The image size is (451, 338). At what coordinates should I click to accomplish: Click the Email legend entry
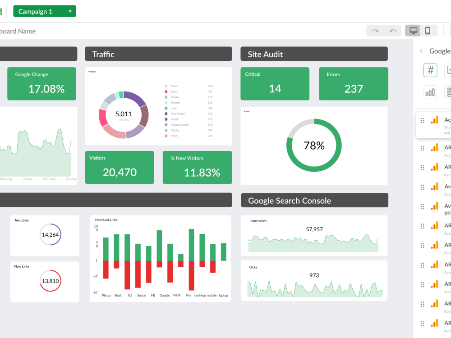pyautogui.click(x=174, y=108)
